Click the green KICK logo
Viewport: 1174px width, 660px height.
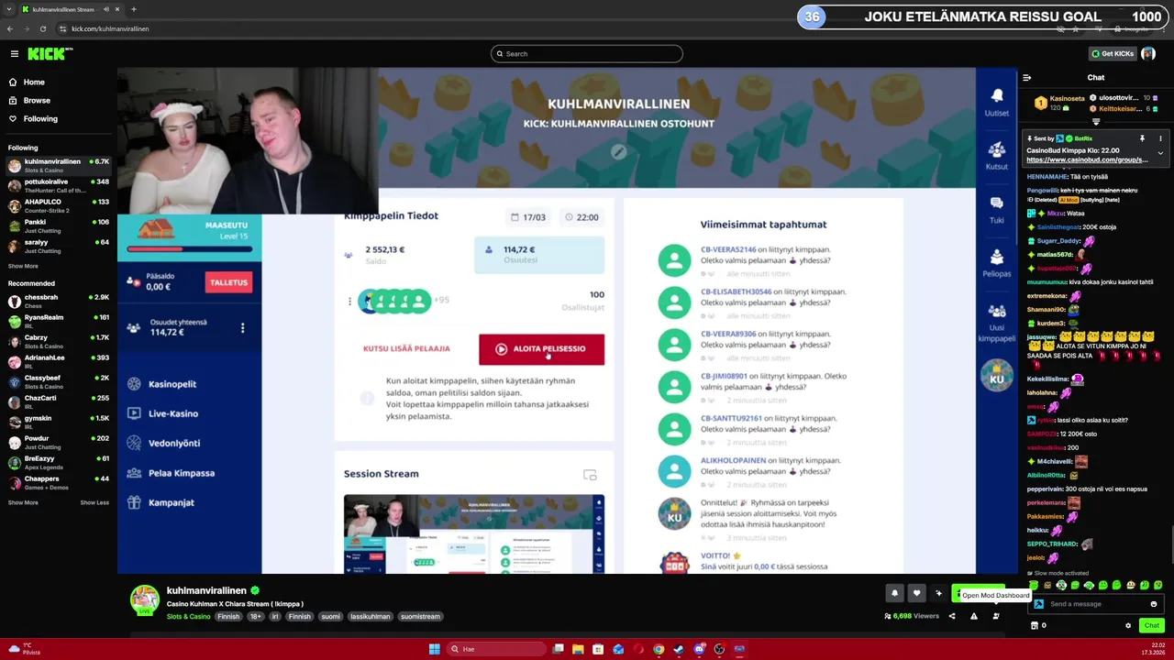(49, 54)
